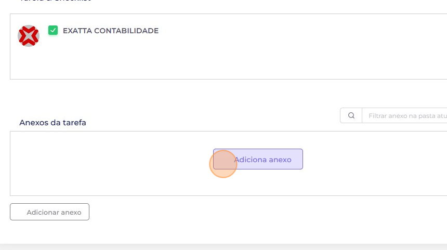Click the orange cursor highlight circle
The height and width of the screenshot is (250, 447).
pos(223,164)
